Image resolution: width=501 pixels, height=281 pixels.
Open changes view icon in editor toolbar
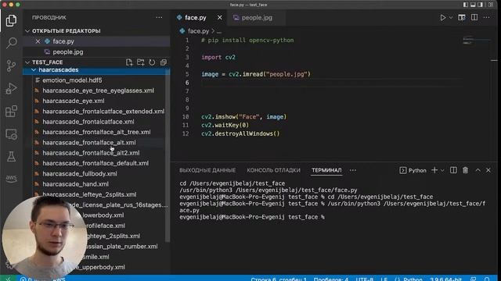tap(462, 17)
